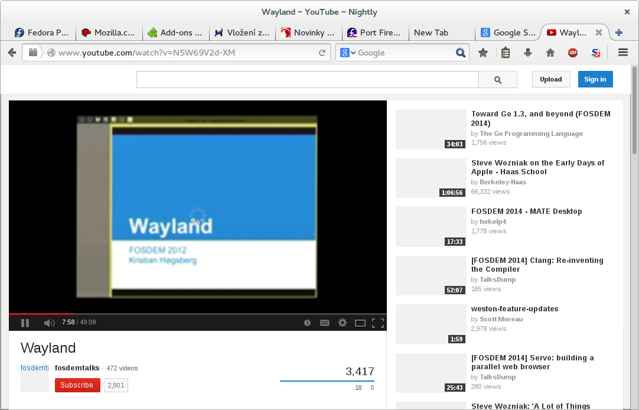639x410 pixels.
Task: Switch to the Port Fire... tab
Action: pyautogui.click(x=375, y=32)
